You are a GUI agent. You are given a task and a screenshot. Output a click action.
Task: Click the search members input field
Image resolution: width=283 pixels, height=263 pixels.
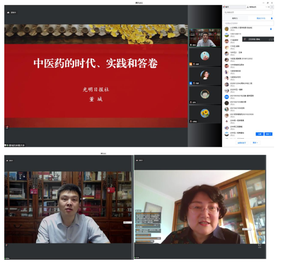pyautogui.click(x=248, y=12)
